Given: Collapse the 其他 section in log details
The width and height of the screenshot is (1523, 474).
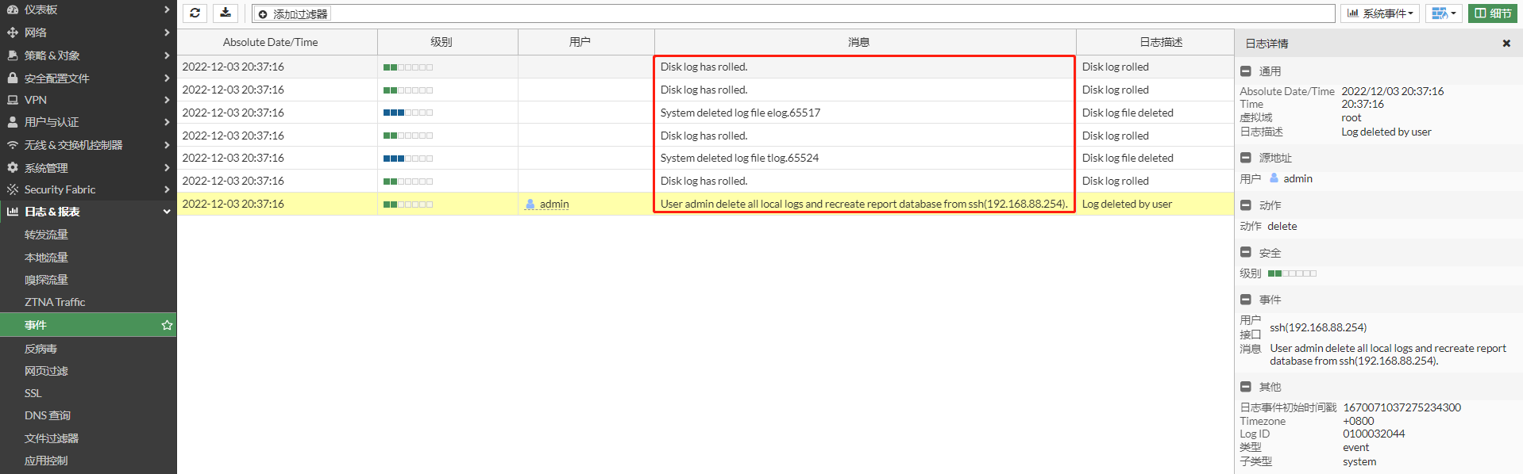Looking at the screenshot, I should 1246,387.
